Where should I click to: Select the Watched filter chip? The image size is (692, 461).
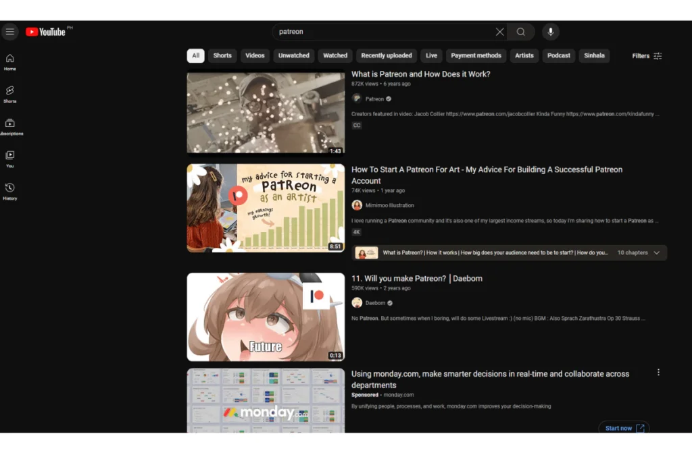335,55
